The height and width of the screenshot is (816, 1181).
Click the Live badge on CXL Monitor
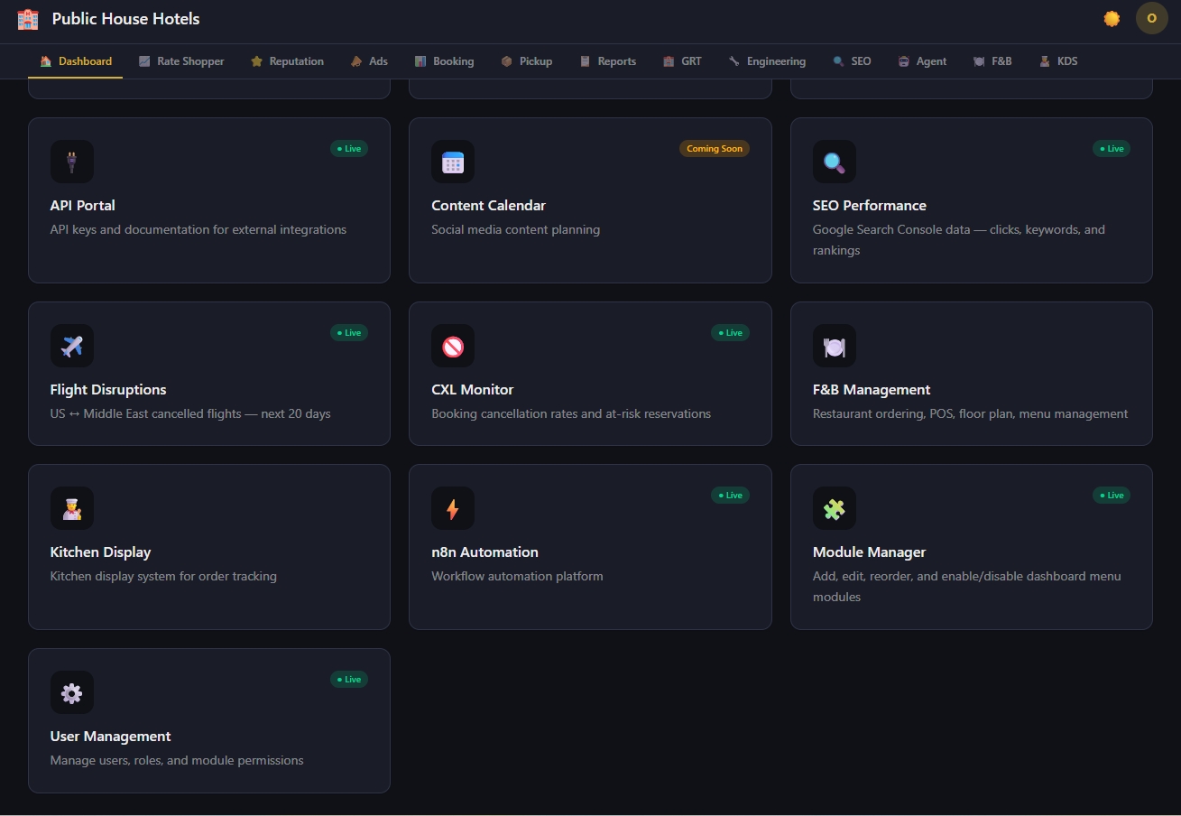tap(730, 333)
